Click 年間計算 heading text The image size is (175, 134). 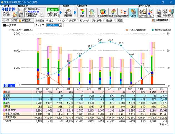(8, 9)
